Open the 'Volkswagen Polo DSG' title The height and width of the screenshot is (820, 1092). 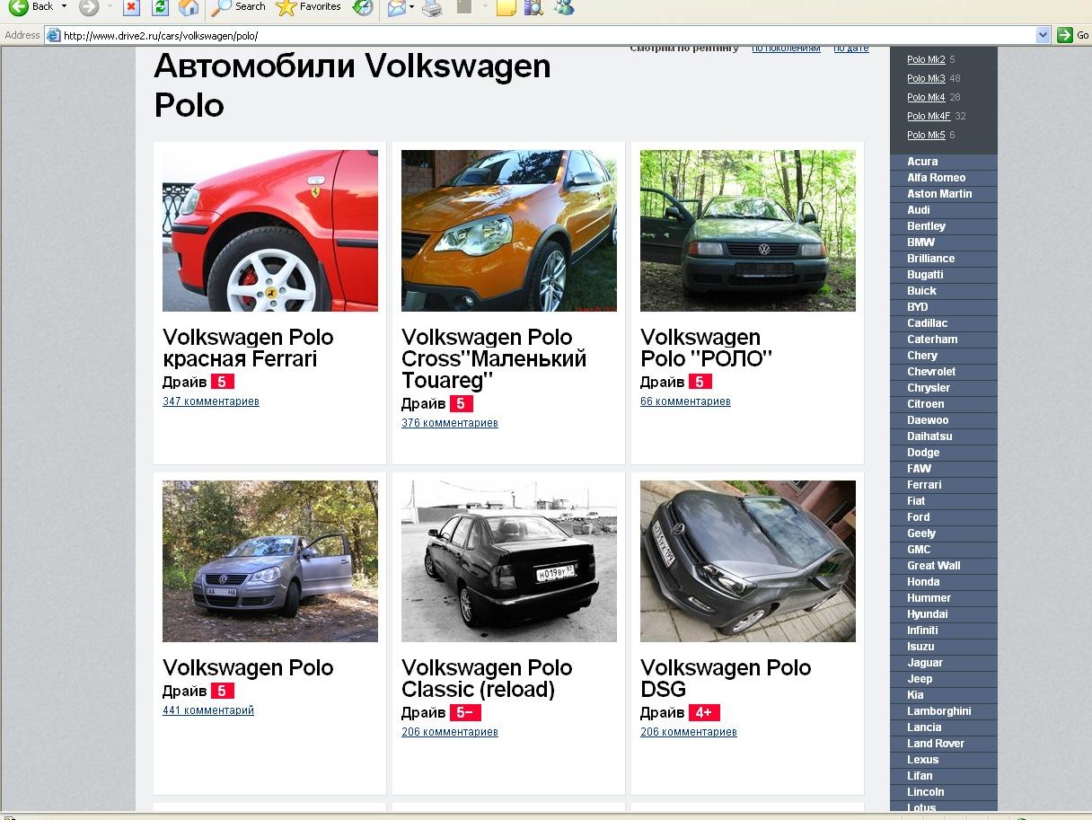726,679
